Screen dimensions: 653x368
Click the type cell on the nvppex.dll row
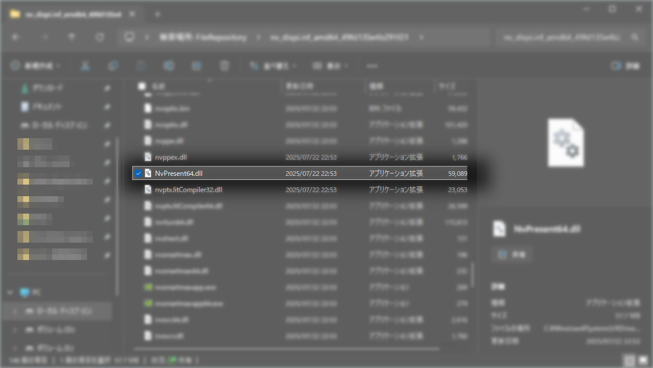pyautogui.click(x=396, y=157)
